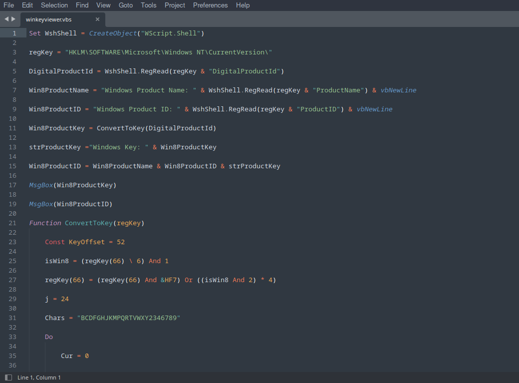Open the File menu

[8, 5]
